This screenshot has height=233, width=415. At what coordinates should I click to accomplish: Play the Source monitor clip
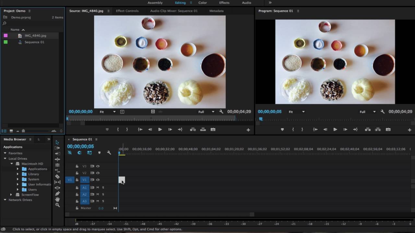click(x=160, y=129)
